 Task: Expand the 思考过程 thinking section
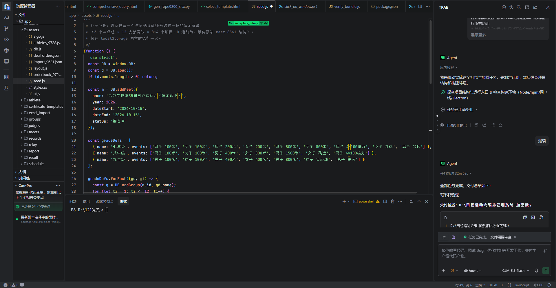tap(449, 68)
